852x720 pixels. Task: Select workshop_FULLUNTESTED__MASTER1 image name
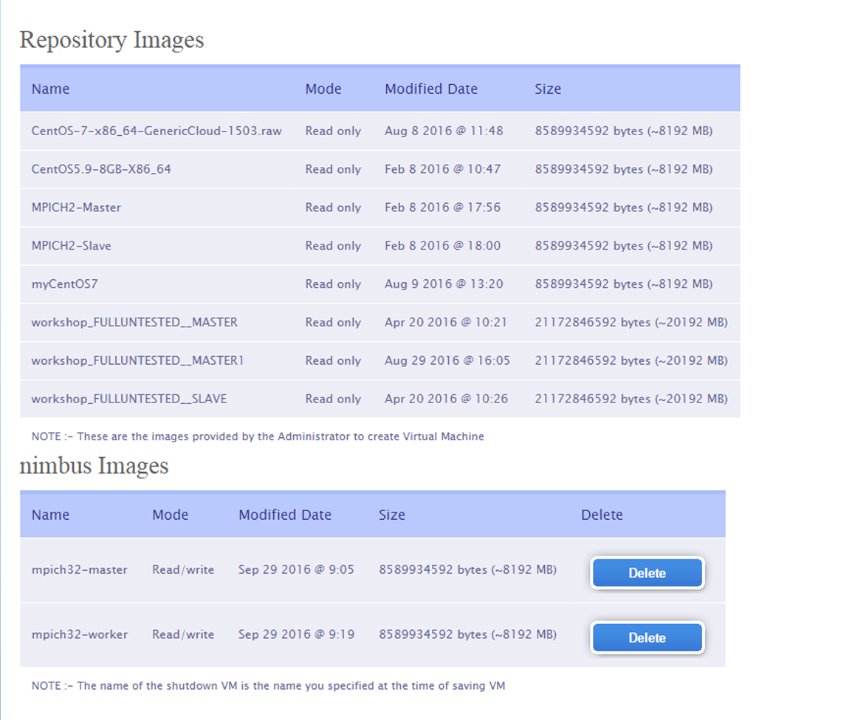tap(137, 361)
